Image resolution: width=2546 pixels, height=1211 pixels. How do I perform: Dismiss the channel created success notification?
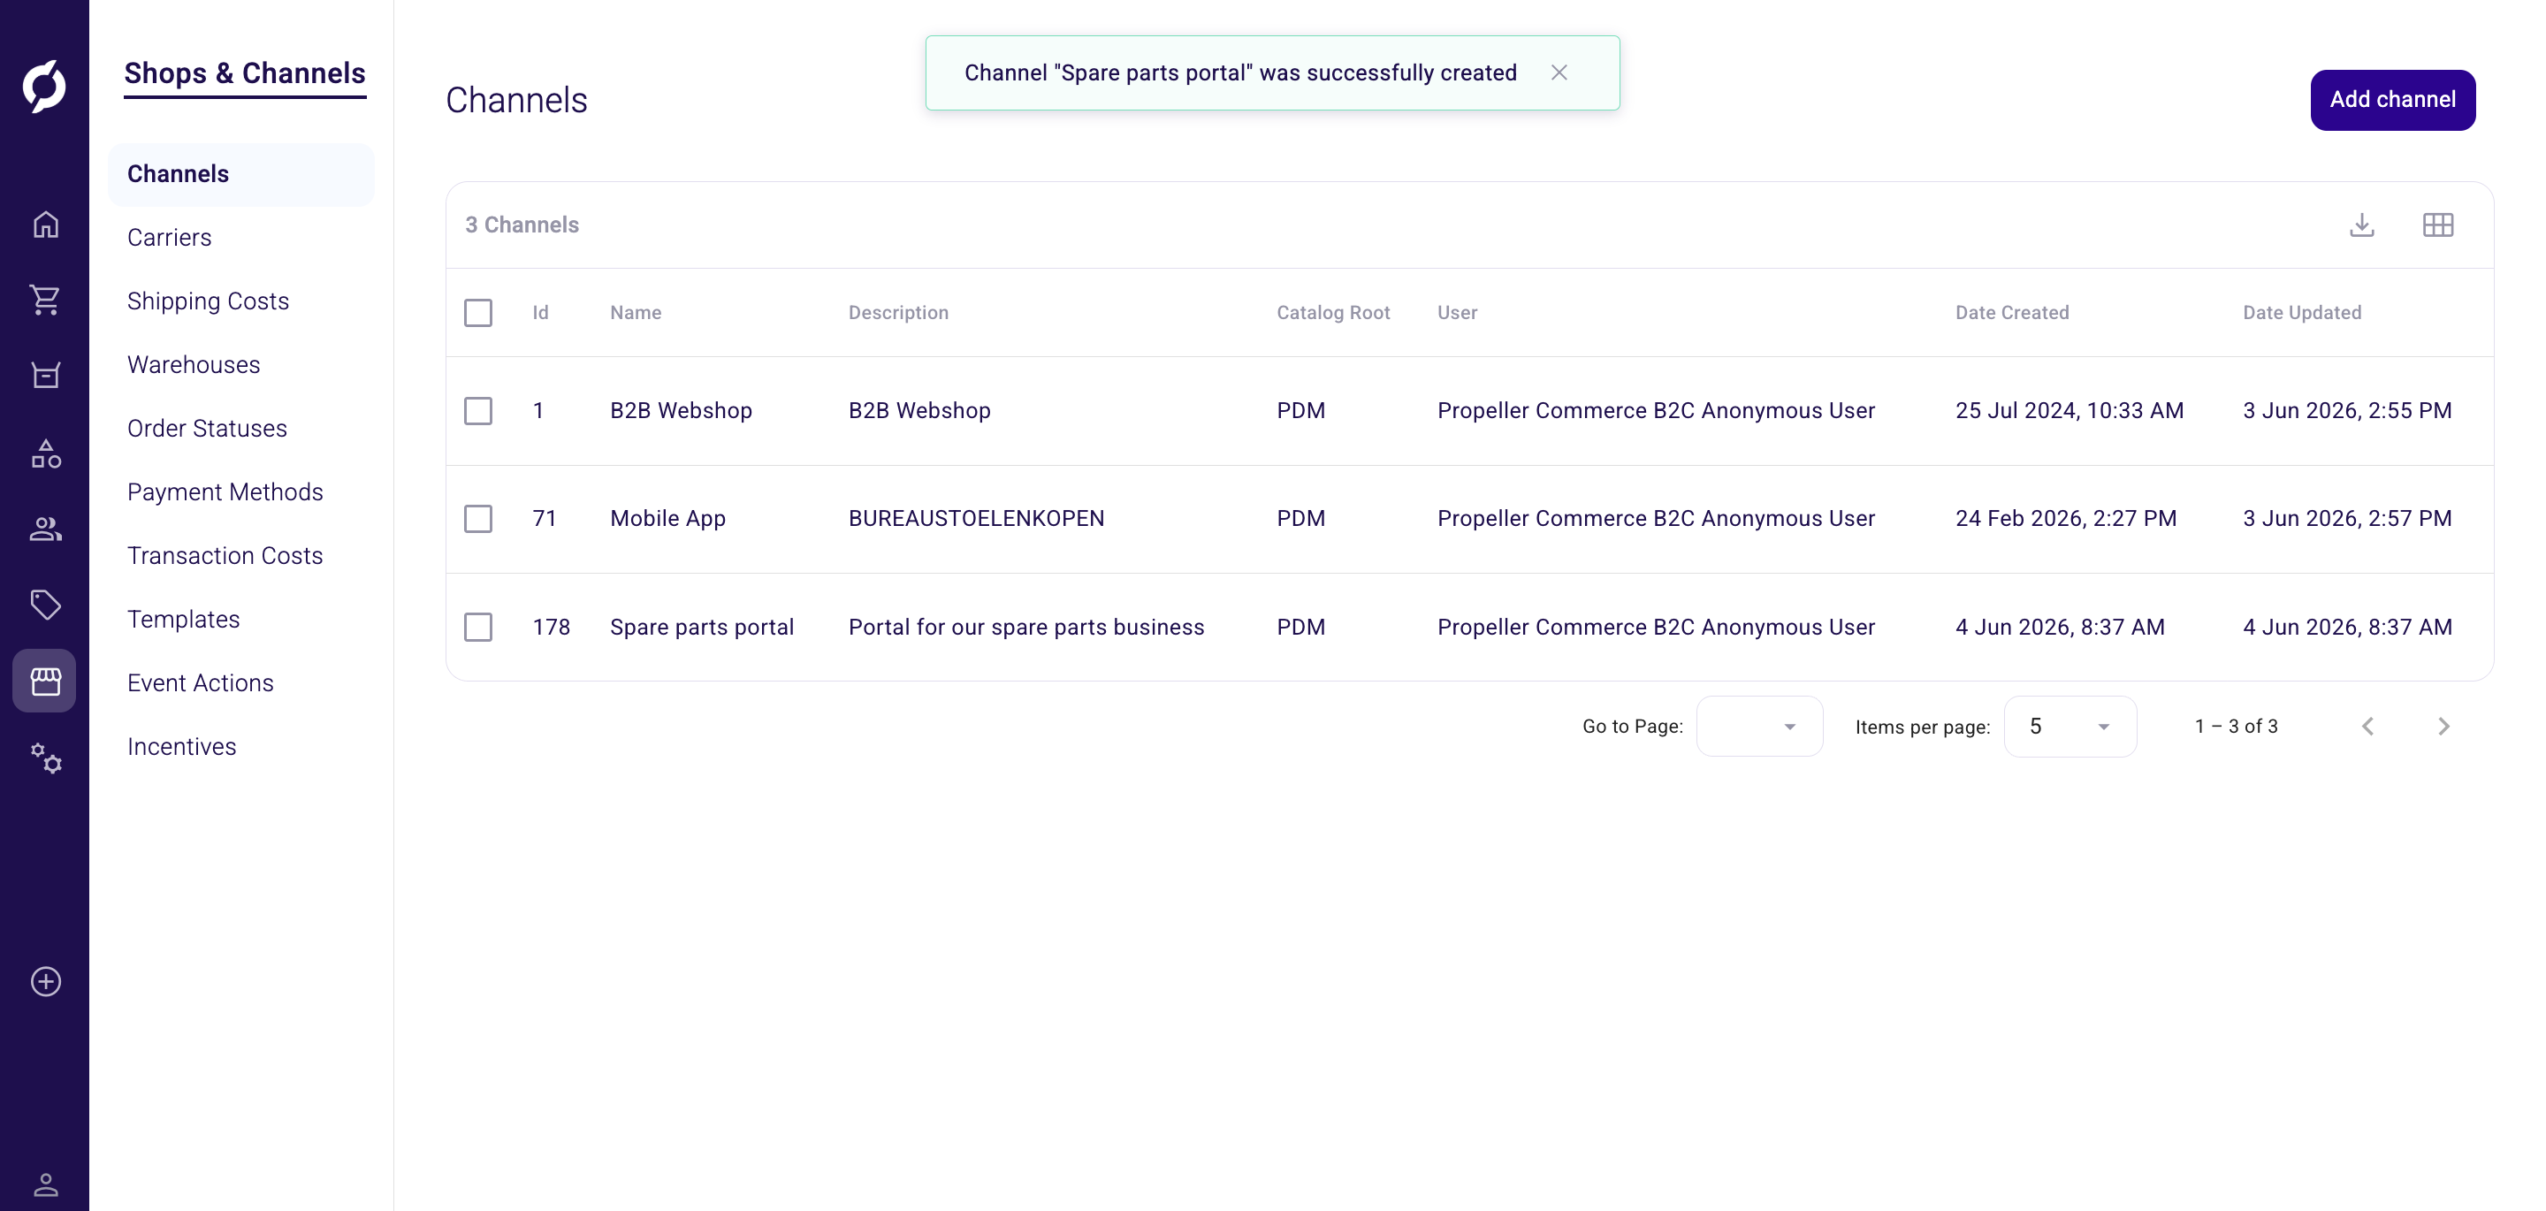point(1559,72)
